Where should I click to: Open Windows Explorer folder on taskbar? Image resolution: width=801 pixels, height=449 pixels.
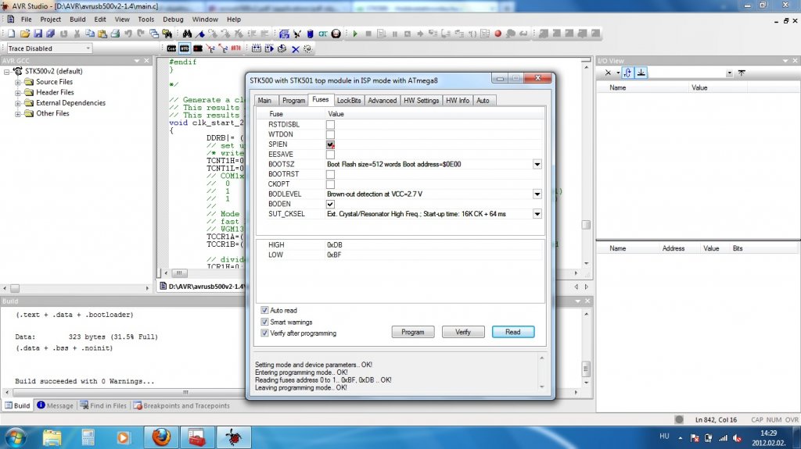tap(52, 437)
